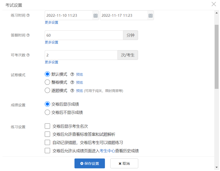Check 交卷后允许查看标准答案和试题解析
Viewport: 220px width, 171px height.
pyautogui.click(x=47, y=134)
